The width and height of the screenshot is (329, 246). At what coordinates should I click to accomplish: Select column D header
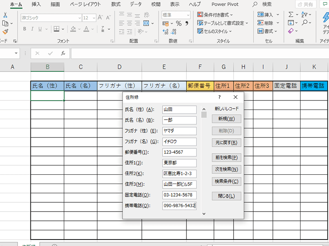[119, 67]
